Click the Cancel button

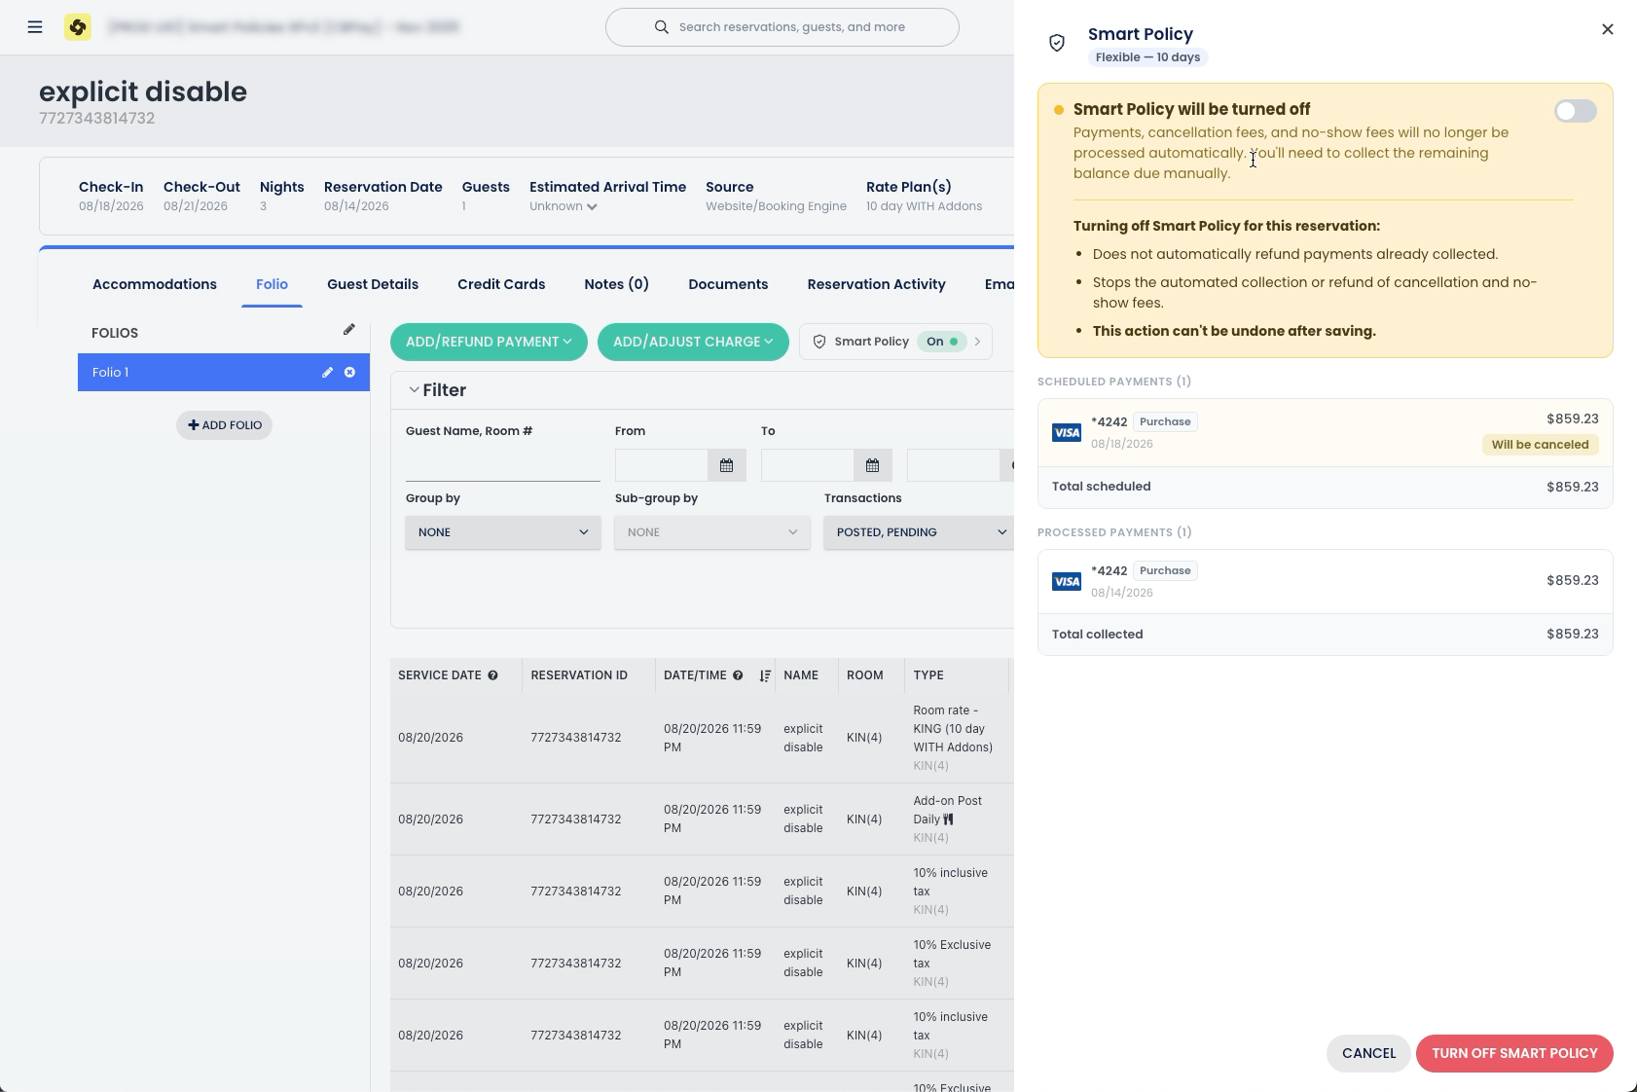(1368, 1053)
